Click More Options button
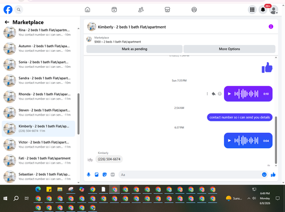 tap(229, 49)
